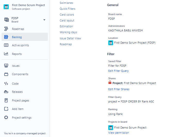This screenshot has width=169, height=137.
Task: Click the Issues icon in the sidebar
Action: tap(6, 65)
